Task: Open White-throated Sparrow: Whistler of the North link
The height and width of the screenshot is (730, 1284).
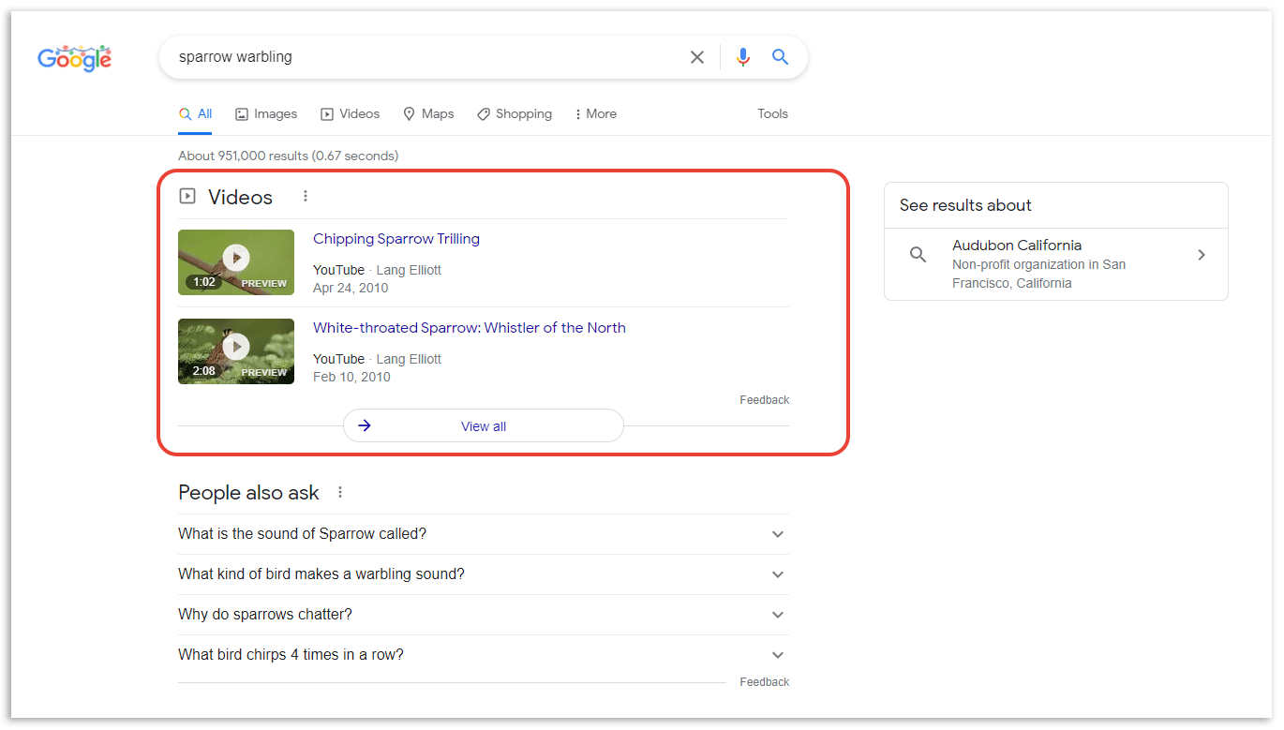Action: coord(470,328)
